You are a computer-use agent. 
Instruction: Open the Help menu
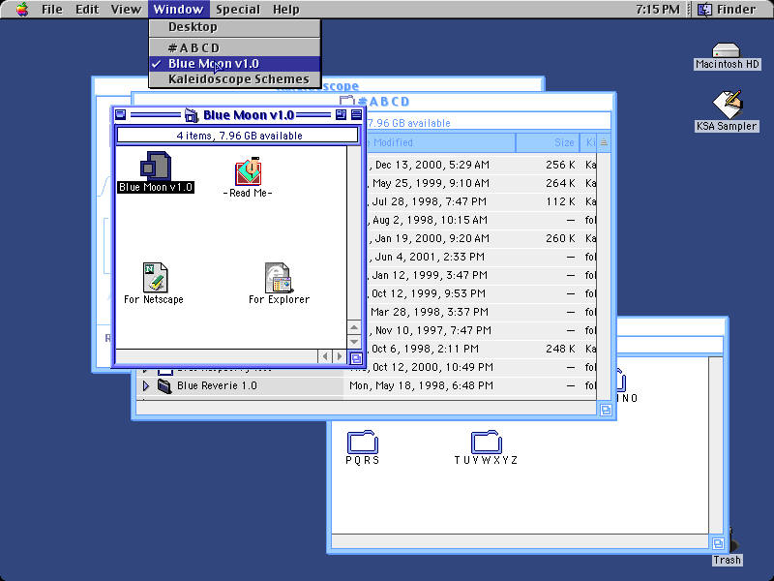[x=285, y=10]
